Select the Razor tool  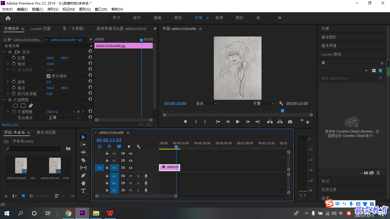point(83,160)
